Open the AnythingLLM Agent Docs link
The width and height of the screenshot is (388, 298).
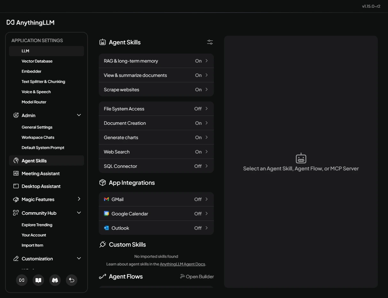pyautogui.click(x=182, y=264)
